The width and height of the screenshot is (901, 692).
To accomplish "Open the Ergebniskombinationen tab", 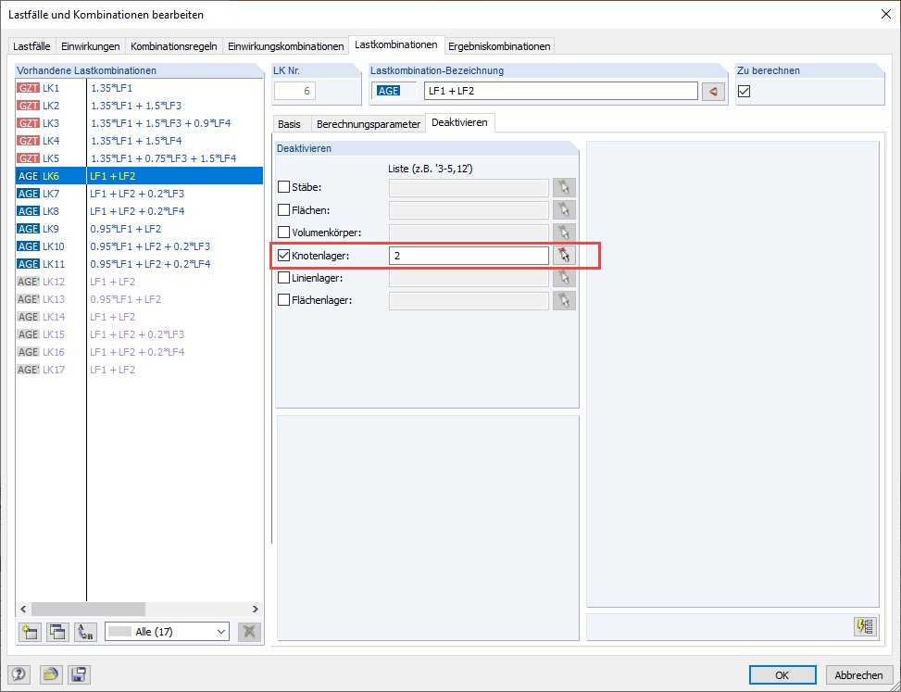I will tap(499, 46).
